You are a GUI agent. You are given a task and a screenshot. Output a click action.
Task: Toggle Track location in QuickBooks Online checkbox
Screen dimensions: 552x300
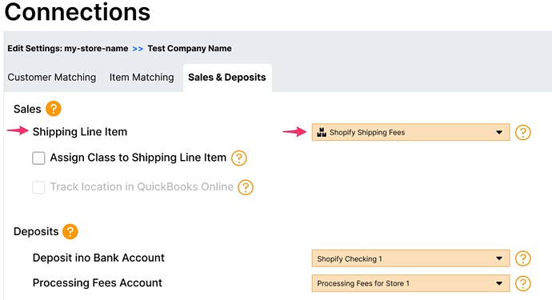(x=38, y=187)
